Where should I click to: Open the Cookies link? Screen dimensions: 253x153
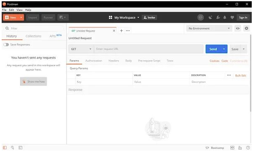[x=214, y=61]
